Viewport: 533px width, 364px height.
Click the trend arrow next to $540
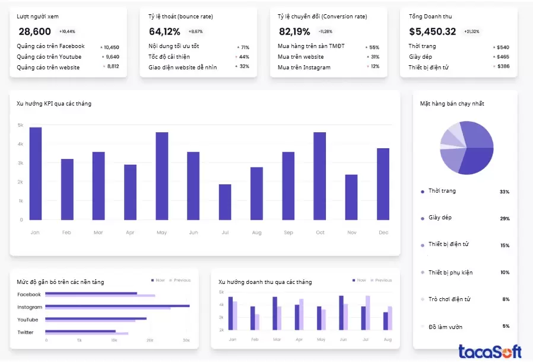coord(493,47)
